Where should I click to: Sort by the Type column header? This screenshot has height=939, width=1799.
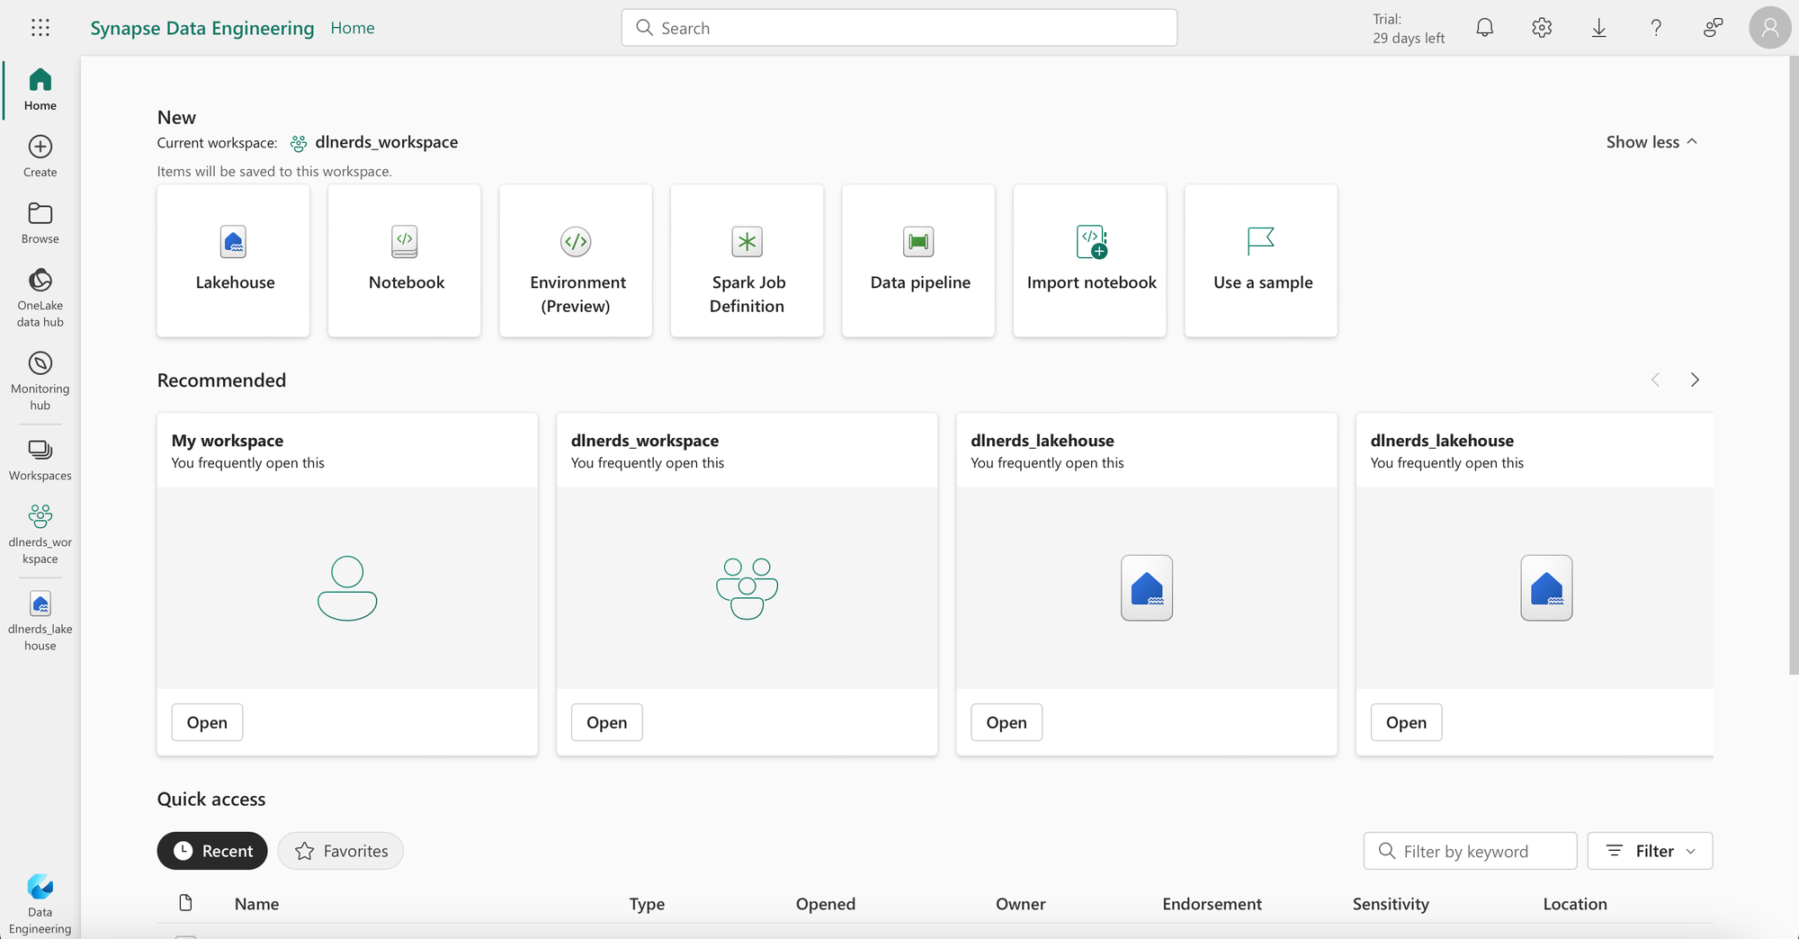click(647, 904)
